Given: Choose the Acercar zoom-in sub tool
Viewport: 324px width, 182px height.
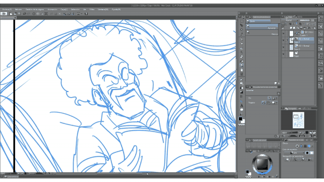Looking at the screenshot, I should coord(262,26).
